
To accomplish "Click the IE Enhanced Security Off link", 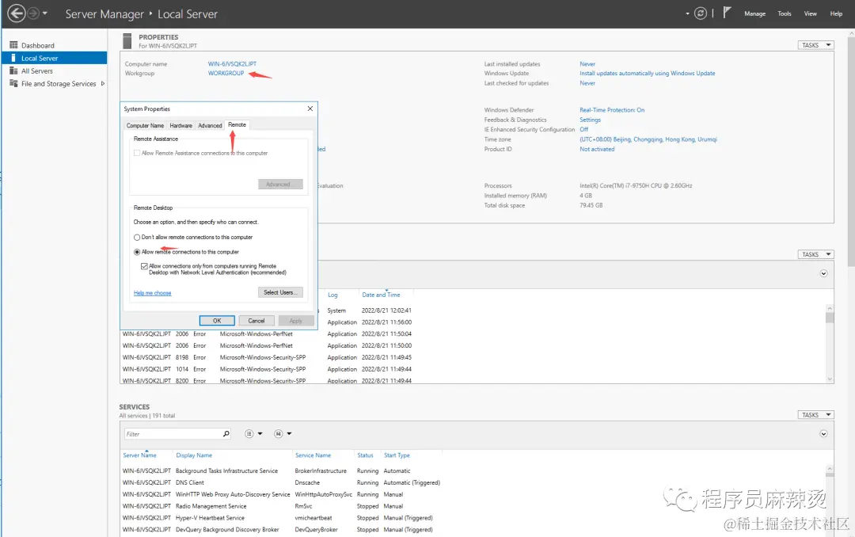I will (x=584, y=129).
